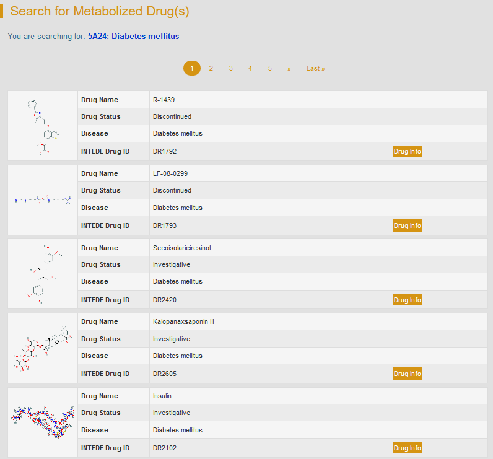This screenshot has width=493, height=459.
Task: Click the Insulin molecule structure image
Action: [x=42, y=422]
